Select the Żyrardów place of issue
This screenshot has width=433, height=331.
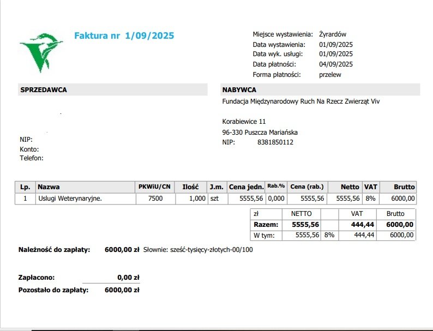pos(333,34)
